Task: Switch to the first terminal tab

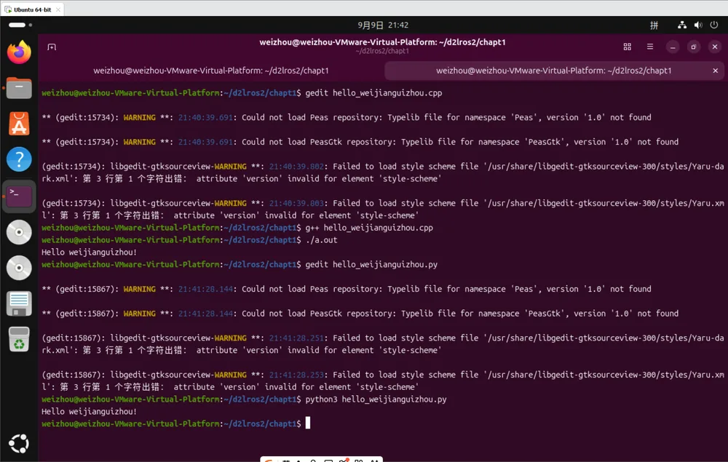Action: (211, 71)
